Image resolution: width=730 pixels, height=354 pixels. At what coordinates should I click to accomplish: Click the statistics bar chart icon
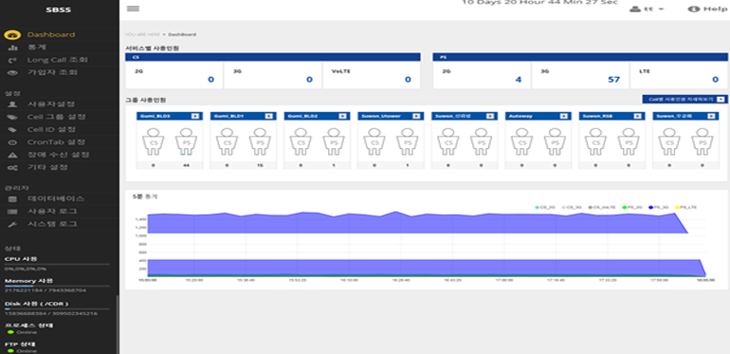(13, 47)
